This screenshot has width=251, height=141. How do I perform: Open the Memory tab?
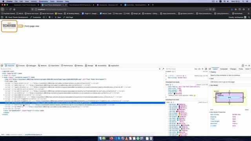(x=79, y=66)
